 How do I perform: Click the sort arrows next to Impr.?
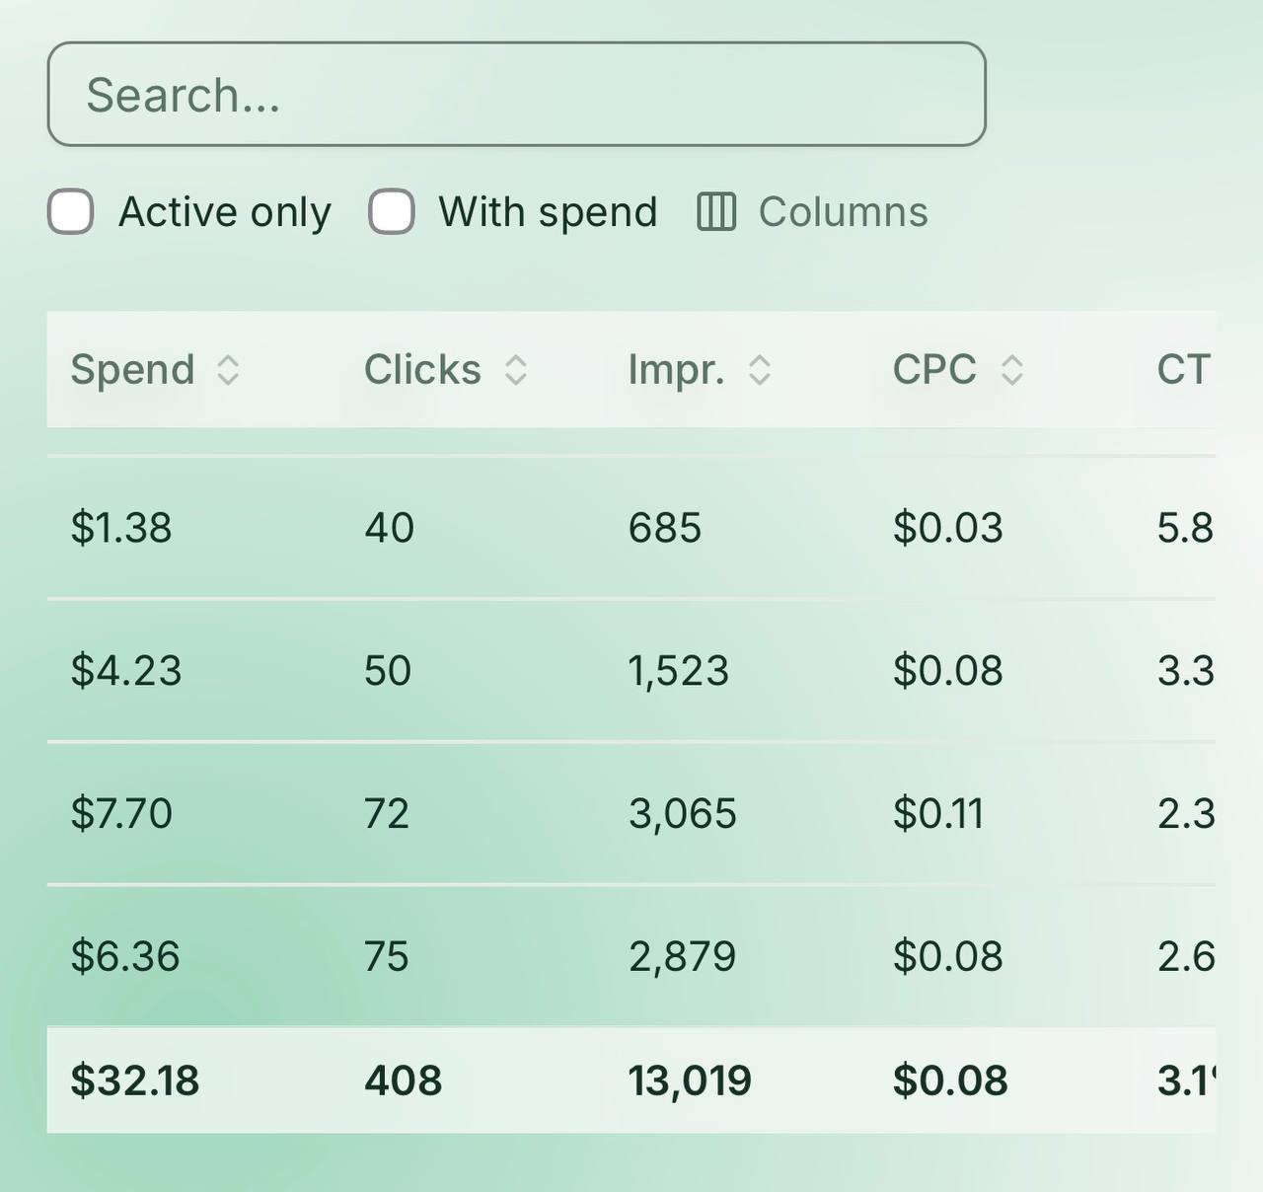[x=759, y=370]
